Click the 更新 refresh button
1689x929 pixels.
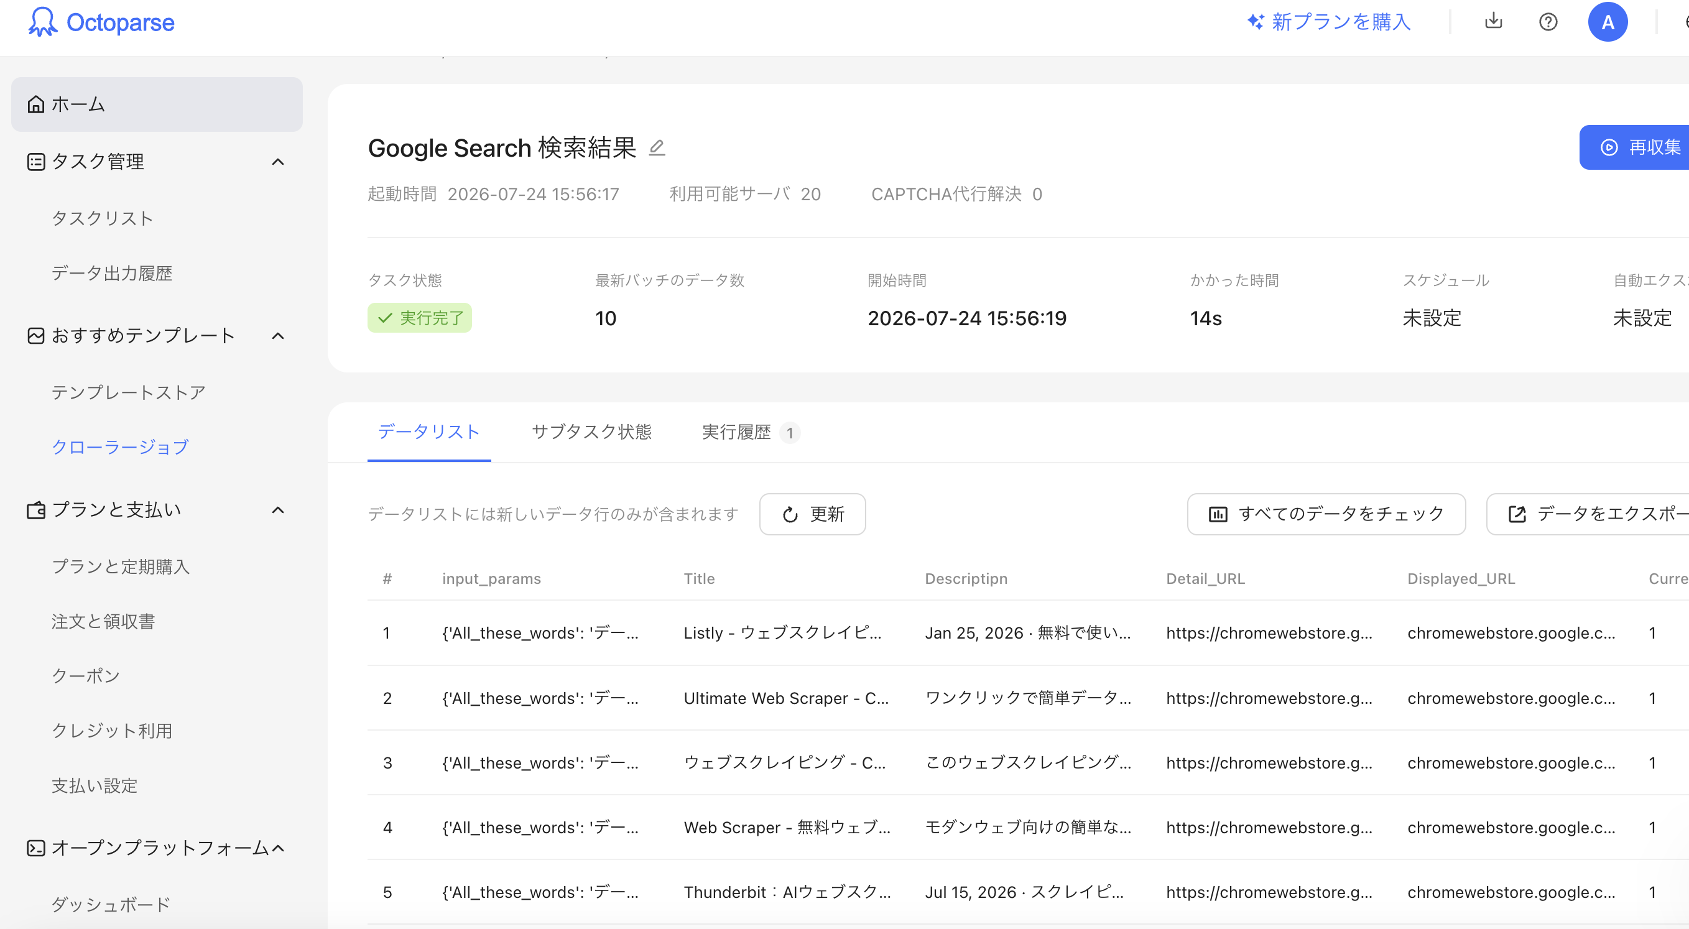[812, 515]
